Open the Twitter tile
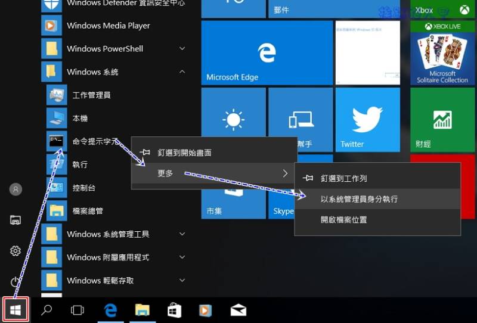 [x=367, y=120]
